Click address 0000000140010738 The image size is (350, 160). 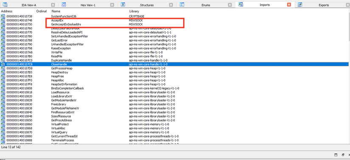(19, 16)
